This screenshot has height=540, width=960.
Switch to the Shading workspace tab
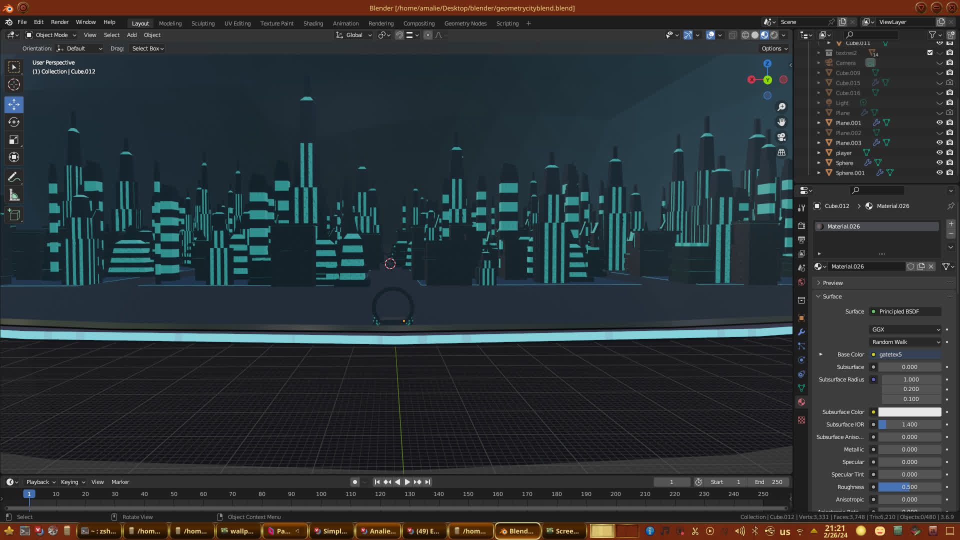click(x=313, y=23)
